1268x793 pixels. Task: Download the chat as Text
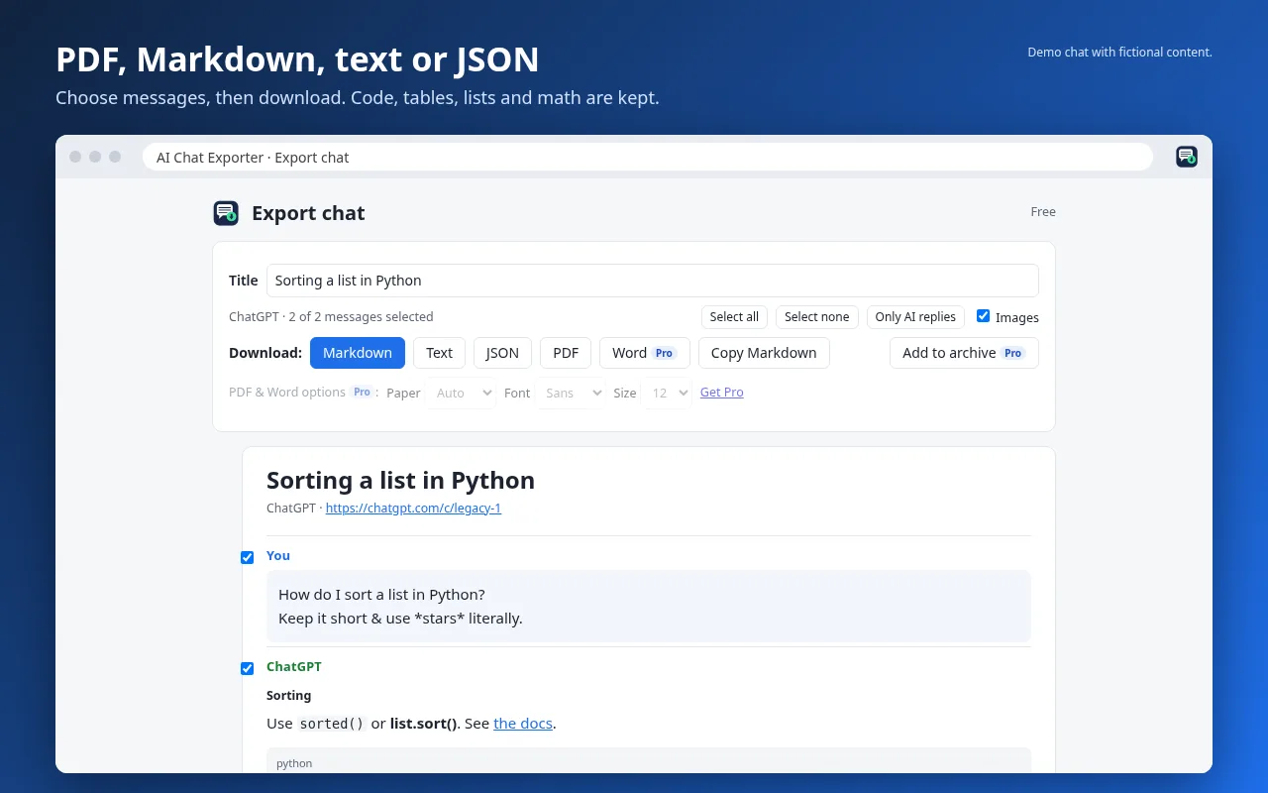pos(439,353)
